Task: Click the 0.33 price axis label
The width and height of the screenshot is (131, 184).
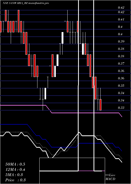Action: [121, 108]
